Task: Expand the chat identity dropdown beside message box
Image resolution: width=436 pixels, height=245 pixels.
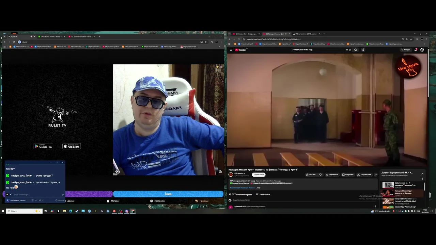Action: [x=11, y=195]
